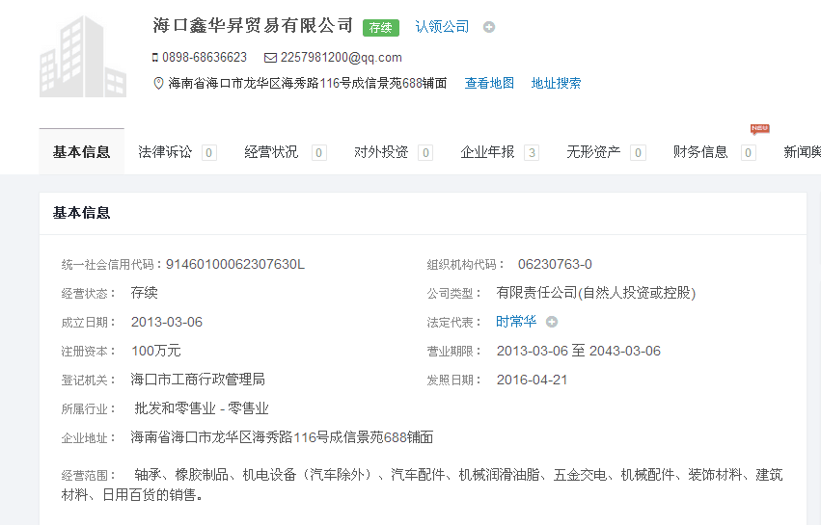This screenshot has width=821, height=525.
Task: Click the phone icon before 0898-68636623
Action: 155,58
